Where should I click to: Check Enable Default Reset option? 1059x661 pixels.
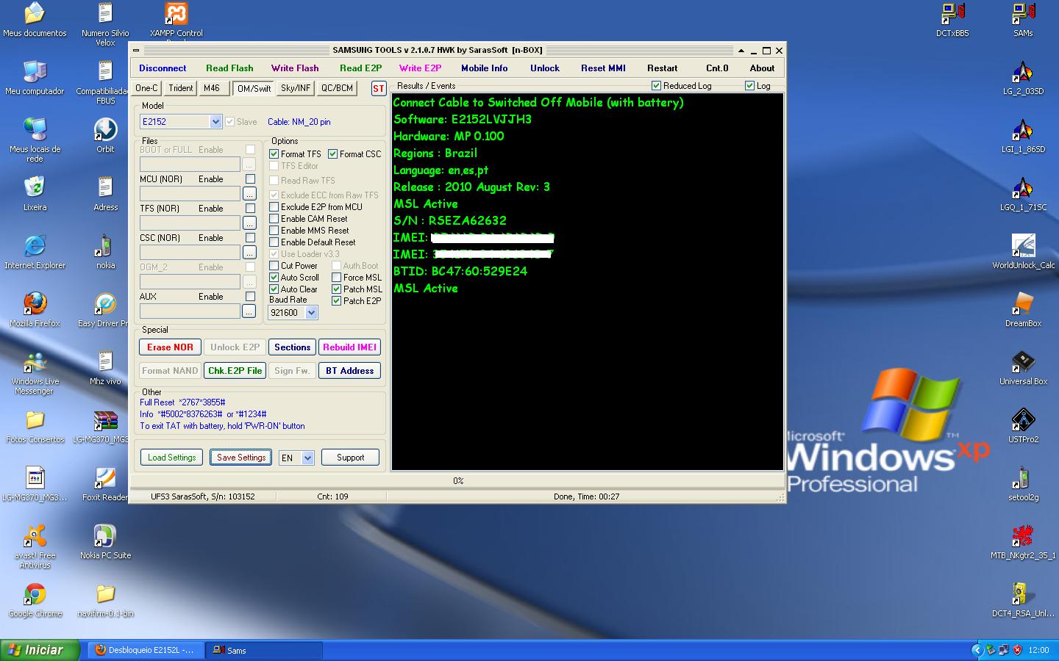coord(274,242)
